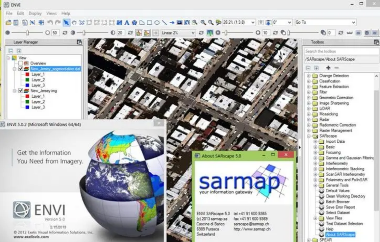Click the Zoom in magnifier icon
This screenshot has height=242, width=380.
[203, 23]
